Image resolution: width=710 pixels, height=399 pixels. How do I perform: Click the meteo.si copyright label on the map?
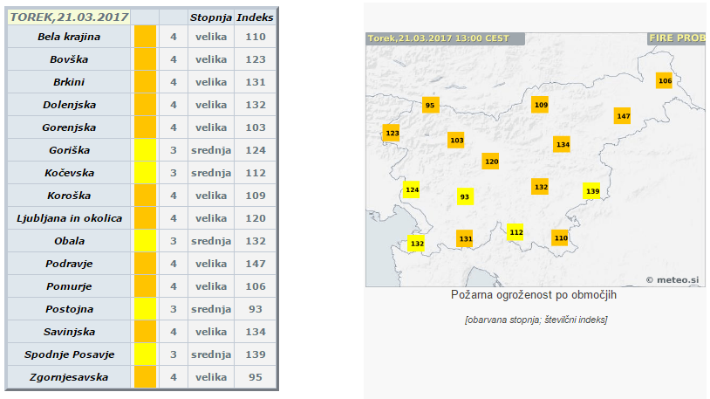coord(672,279)
